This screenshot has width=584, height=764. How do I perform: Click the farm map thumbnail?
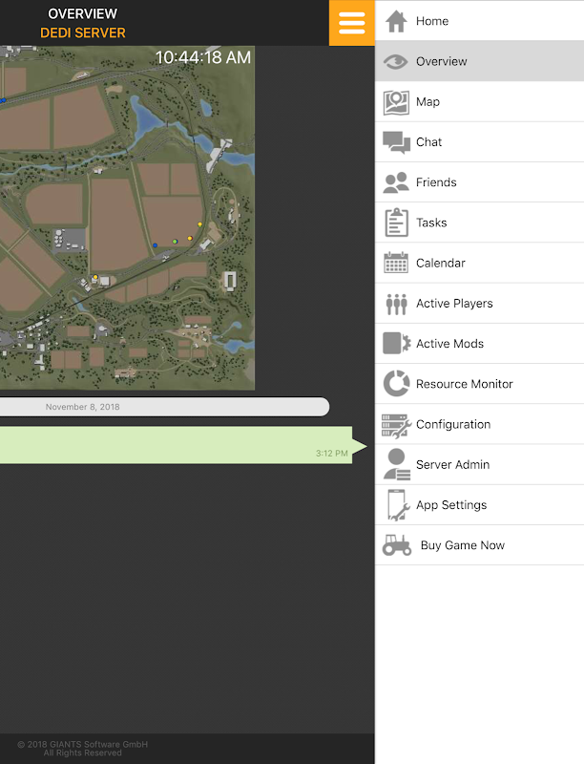coord(127,218)
